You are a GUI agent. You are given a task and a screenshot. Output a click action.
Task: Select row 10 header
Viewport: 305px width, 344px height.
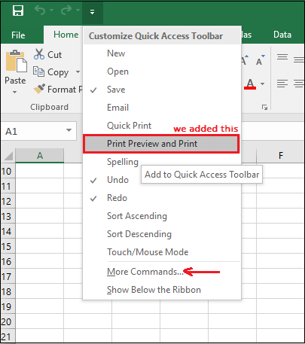pyautogui.click(x=8, y=171)
